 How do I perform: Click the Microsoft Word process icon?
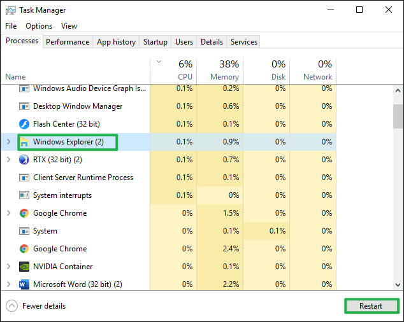(x=24, y=284)
